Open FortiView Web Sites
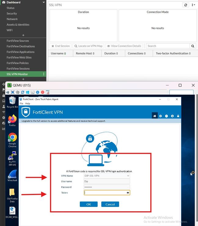This screenshot has height=226, width=198. pos(19,58)
